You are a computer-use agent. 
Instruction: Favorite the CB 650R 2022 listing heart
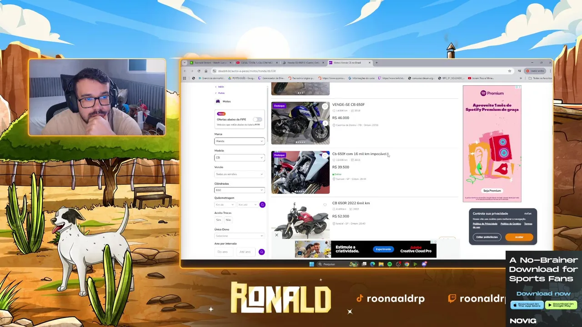tap(325, 205)
